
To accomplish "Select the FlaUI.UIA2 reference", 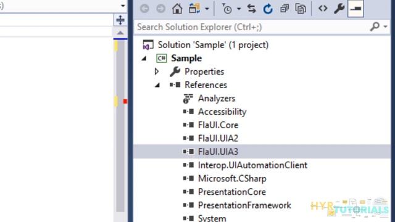I will point(218,138).
